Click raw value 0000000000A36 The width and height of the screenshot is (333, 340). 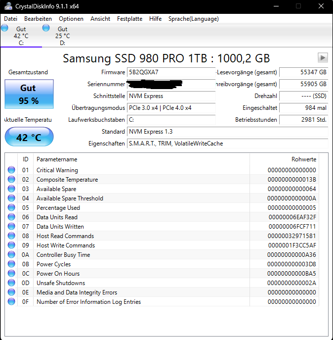tap(291, 255)
